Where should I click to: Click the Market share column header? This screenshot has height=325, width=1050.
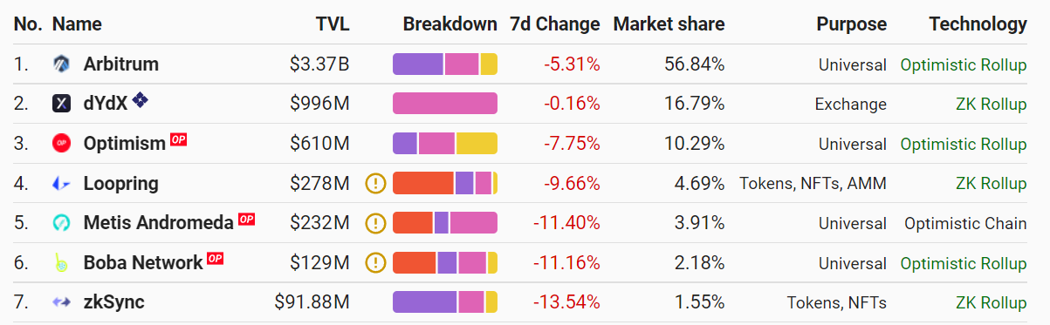[x=669, y=24]
